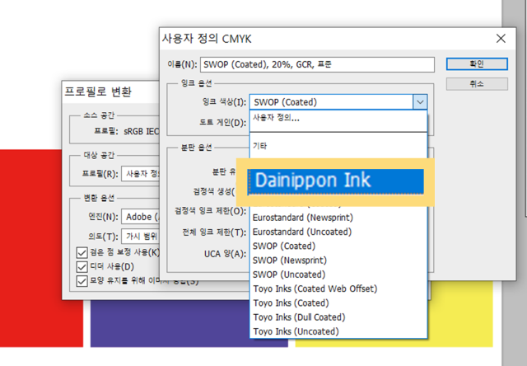Pick Toyo Inks (Coated) entry
This screenshot has width=527, height=366.
338,303
